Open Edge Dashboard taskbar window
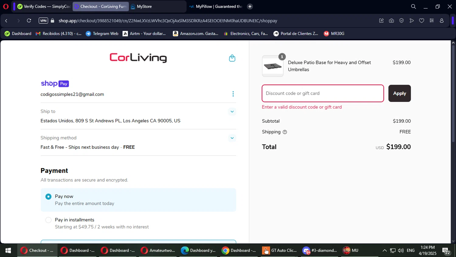The width and height of the screenshot is (456, 257). click(198, 250)
